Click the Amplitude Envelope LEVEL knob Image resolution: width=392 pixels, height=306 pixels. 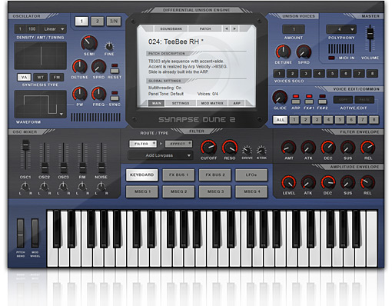[289, 182]
